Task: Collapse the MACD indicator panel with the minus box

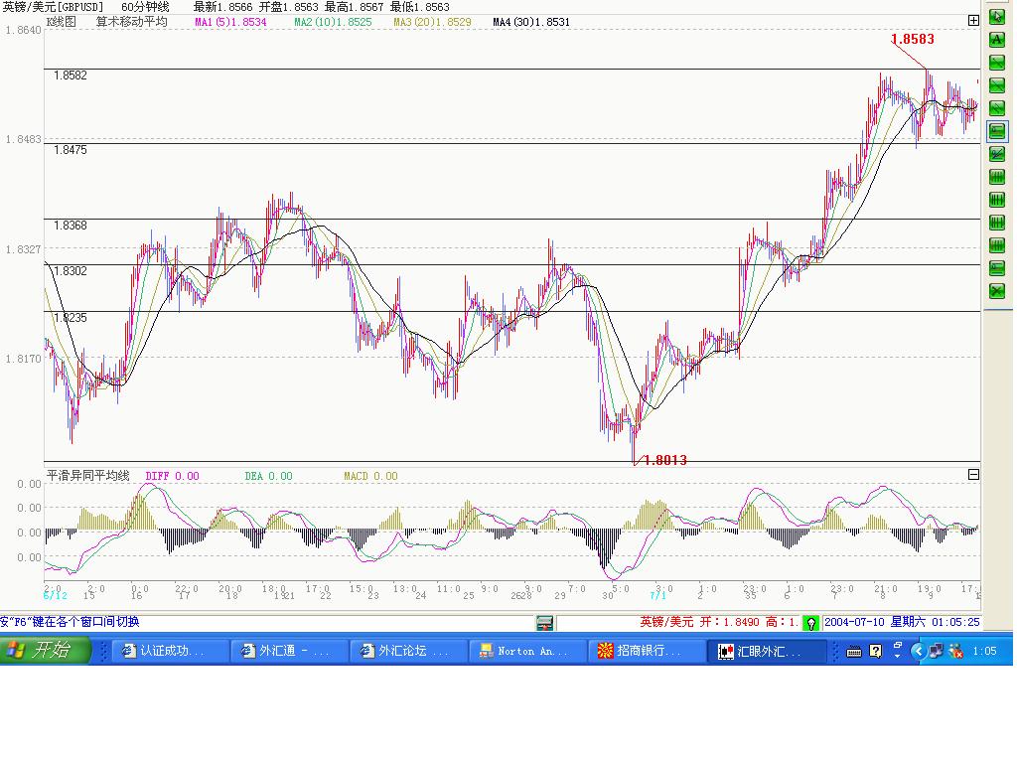Action: point(973,475)
